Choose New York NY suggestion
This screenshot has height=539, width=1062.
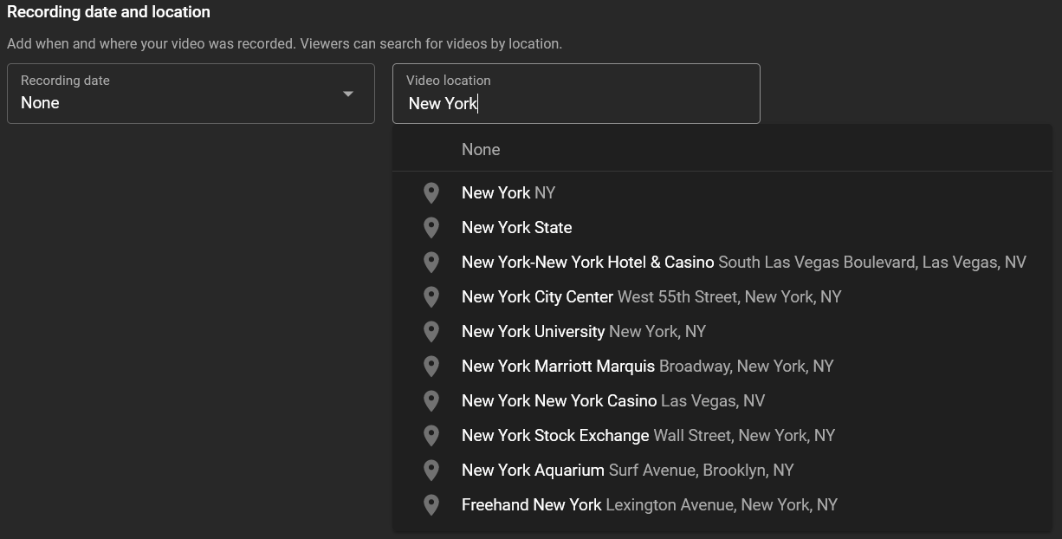click(x=508, y=193)
